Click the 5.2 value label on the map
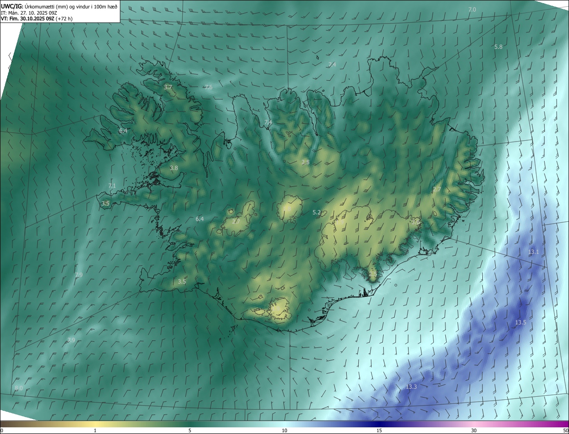The width and height of the screenshot is (569, 434). [x=317, y=213]
